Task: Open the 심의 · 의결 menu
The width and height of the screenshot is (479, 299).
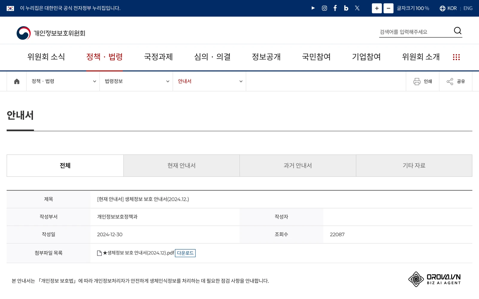Action: click(212, 57)
